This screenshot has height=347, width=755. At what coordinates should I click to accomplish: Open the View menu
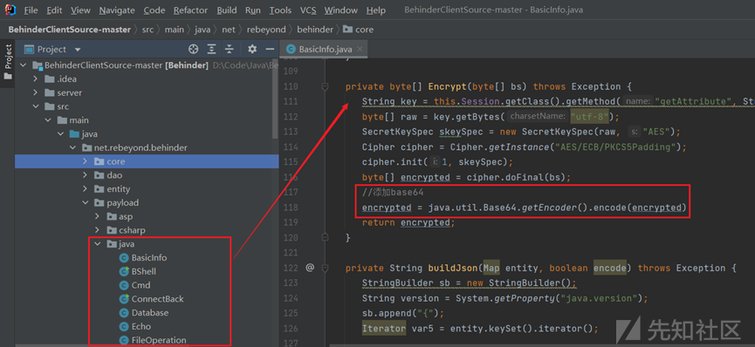click(x=80, y=10)
